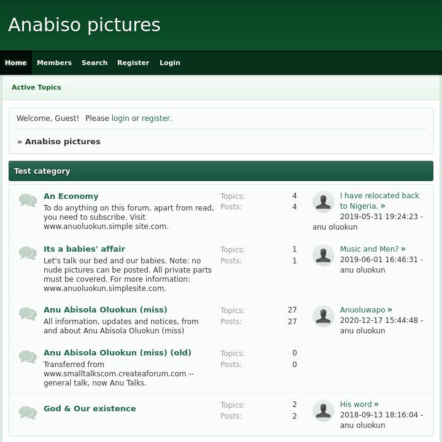Viewport: 442px width, 442px height.
Task: Go to the Search page
Action: (x=95, y=63)
